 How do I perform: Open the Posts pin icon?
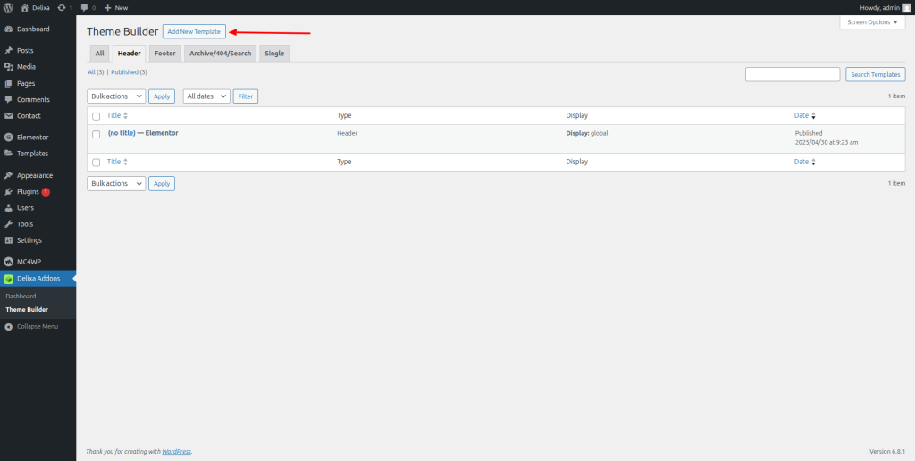(8, 51)
